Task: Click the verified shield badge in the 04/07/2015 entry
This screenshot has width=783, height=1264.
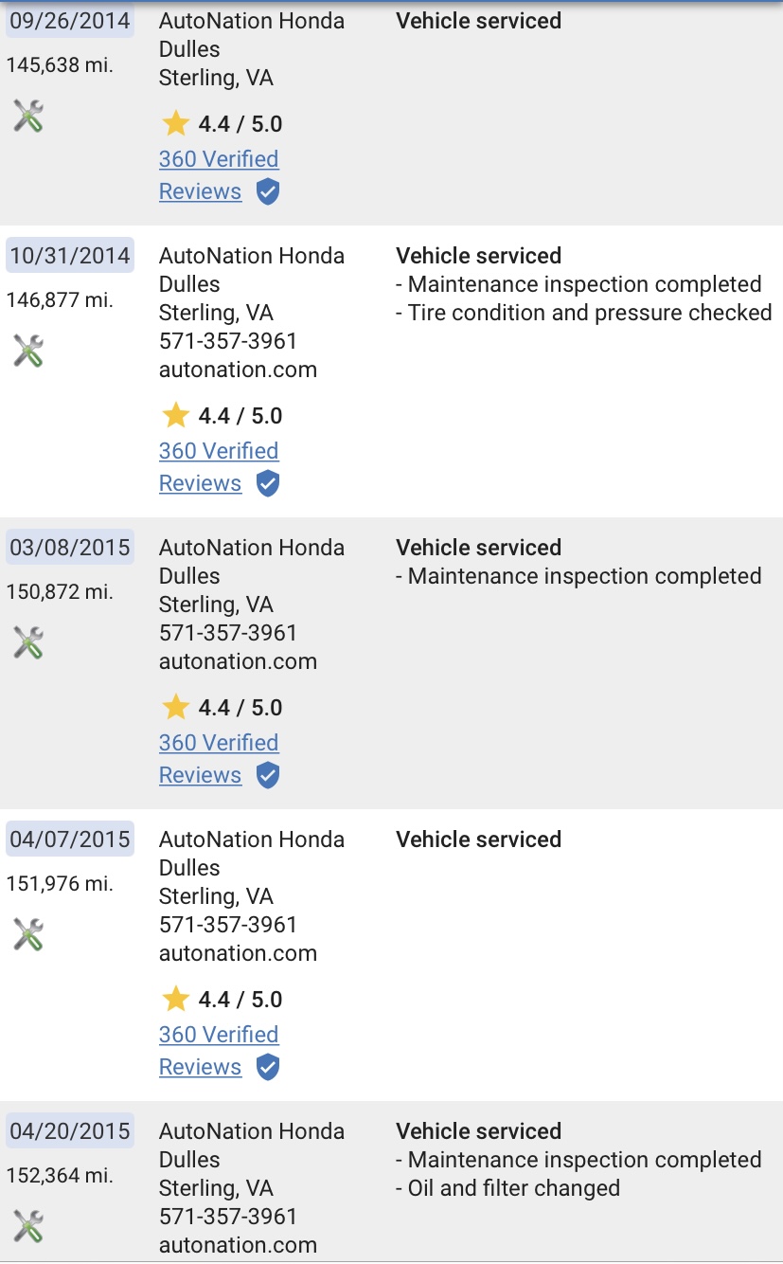Action: pyautogui.click(x=268, y=1068)
